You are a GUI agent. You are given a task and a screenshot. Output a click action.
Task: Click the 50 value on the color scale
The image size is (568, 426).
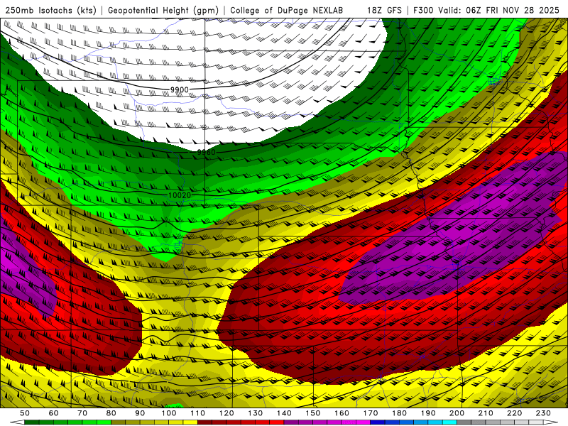tap(25, 413)
